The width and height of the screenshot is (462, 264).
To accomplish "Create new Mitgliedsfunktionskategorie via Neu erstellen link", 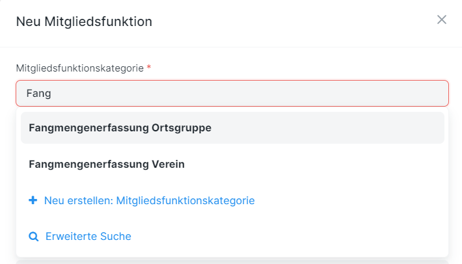I will (x=149, y=201).
